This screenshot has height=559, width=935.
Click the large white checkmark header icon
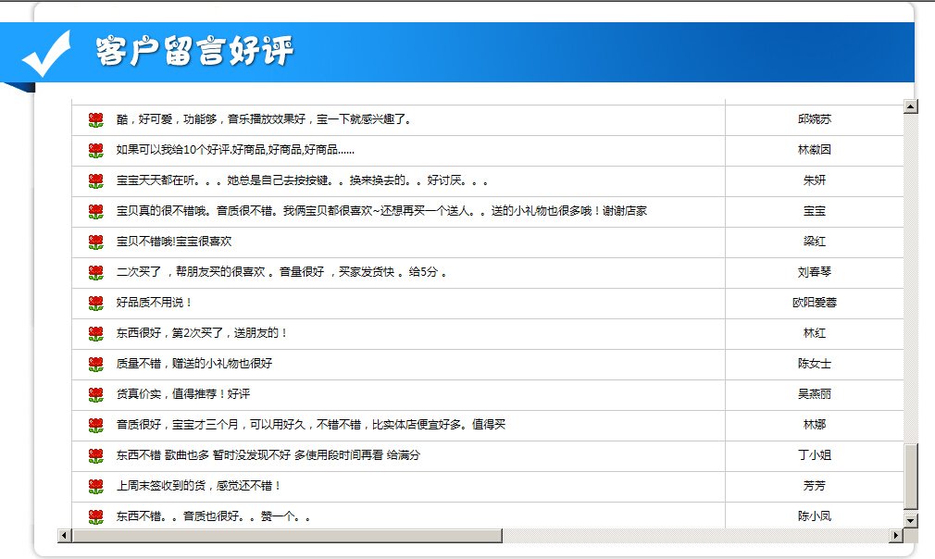[46, 53]
